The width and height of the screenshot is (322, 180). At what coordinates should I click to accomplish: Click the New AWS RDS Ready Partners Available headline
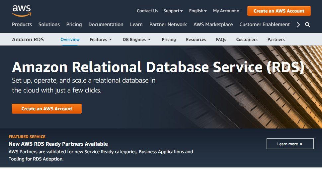coord(58,144)
